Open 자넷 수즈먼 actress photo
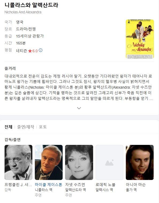The height and width of the screenshot is (203, 159). 79,162
